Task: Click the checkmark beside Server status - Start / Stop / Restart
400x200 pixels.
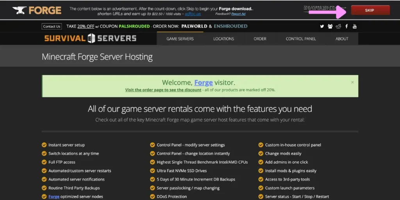Action: pyautogui.click(x=261, y=196)
